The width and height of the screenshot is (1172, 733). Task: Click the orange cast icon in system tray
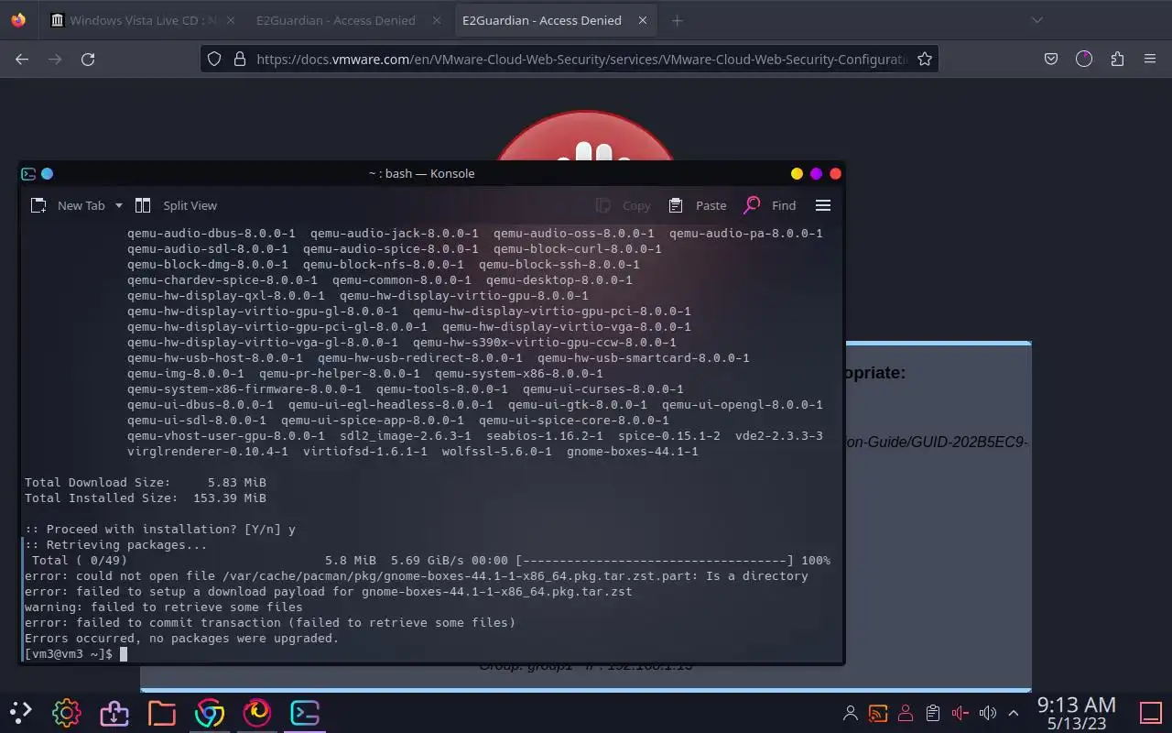click(x=877, y=712)
